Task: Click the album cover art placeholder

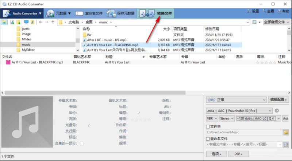Action: (27, 122)
